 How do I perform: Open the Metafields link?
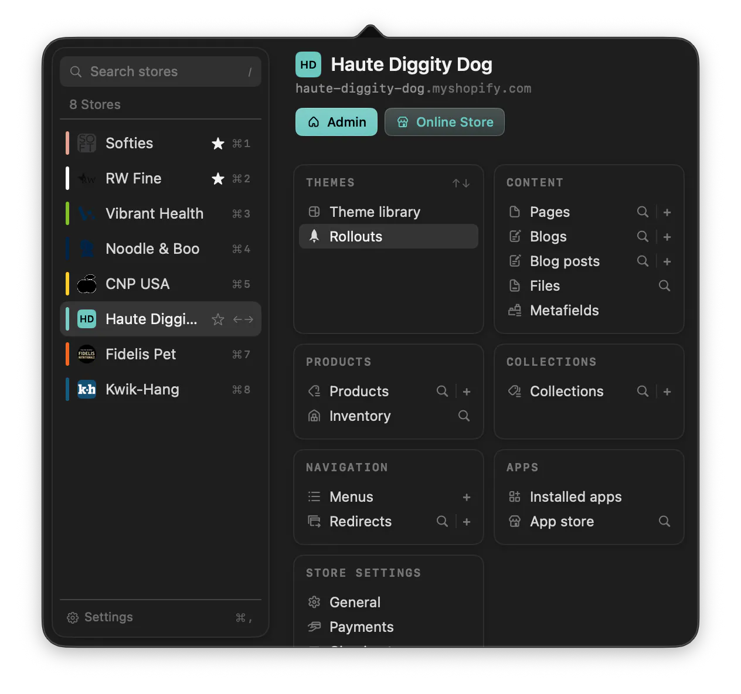coord(564,310)
